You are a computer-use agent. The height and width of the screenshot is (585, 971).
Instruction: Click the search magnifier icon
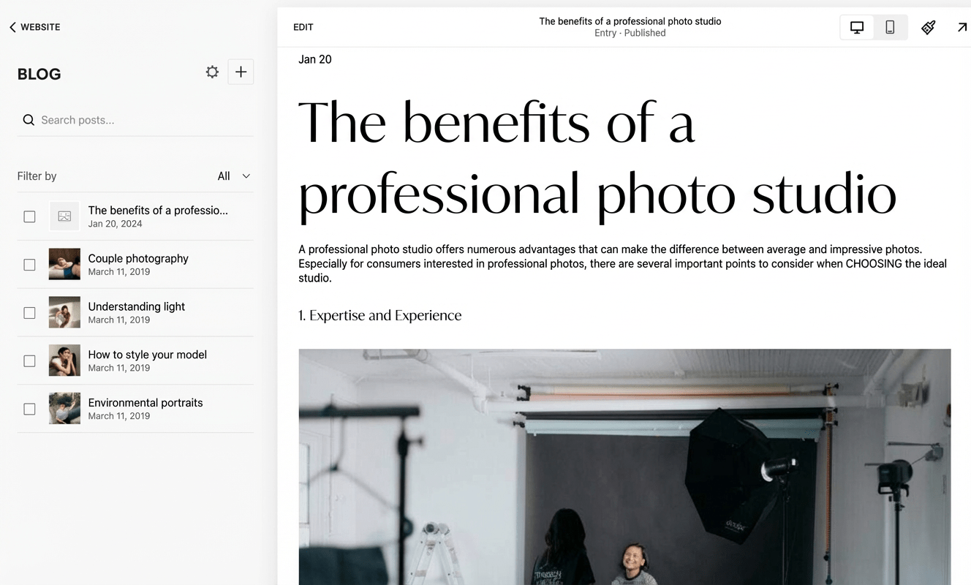coord(29,120)
